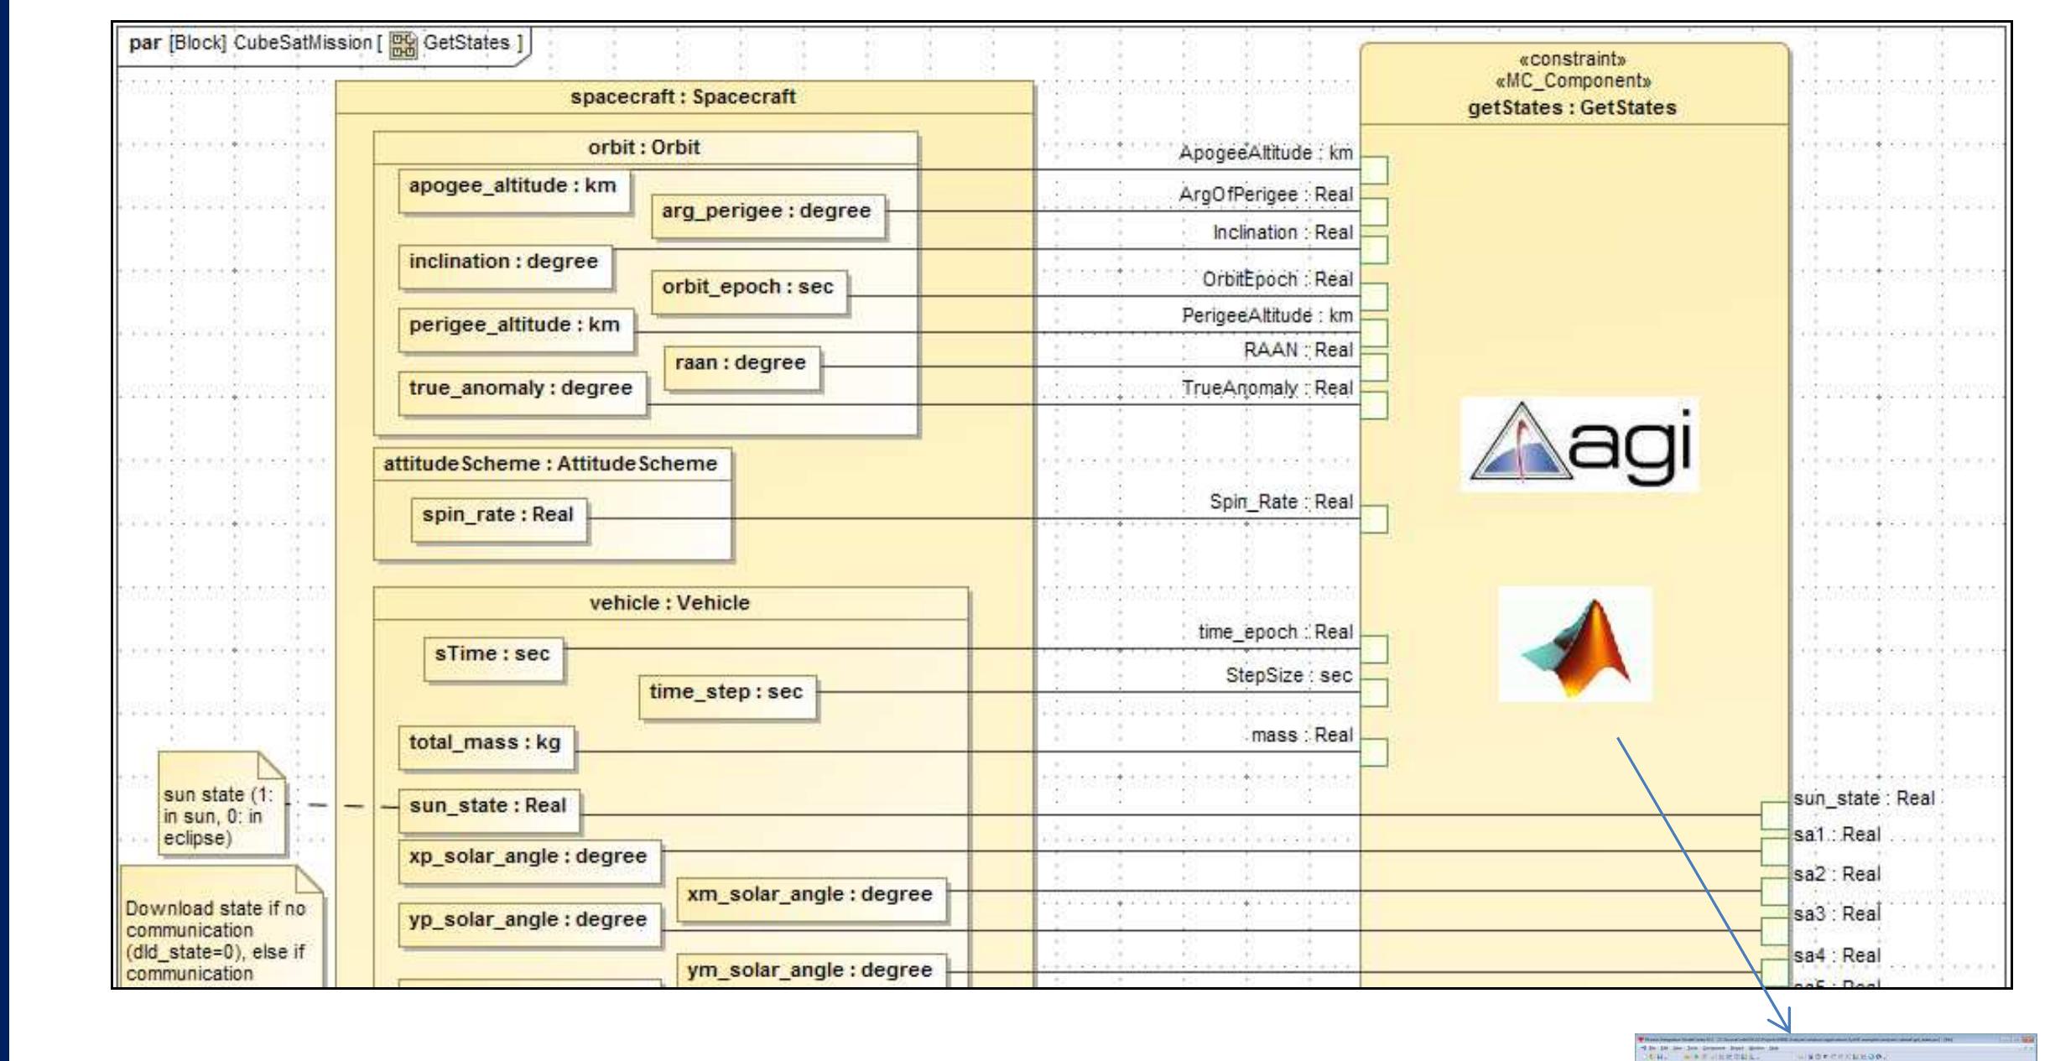Select the StepSize : sec port square
Viewport: 2050px width, 1061px height.
(x=1373, y=693)
